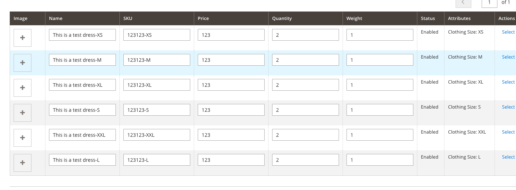
Task: Add image for dress-XXL variant
Action: coord(23,138)
